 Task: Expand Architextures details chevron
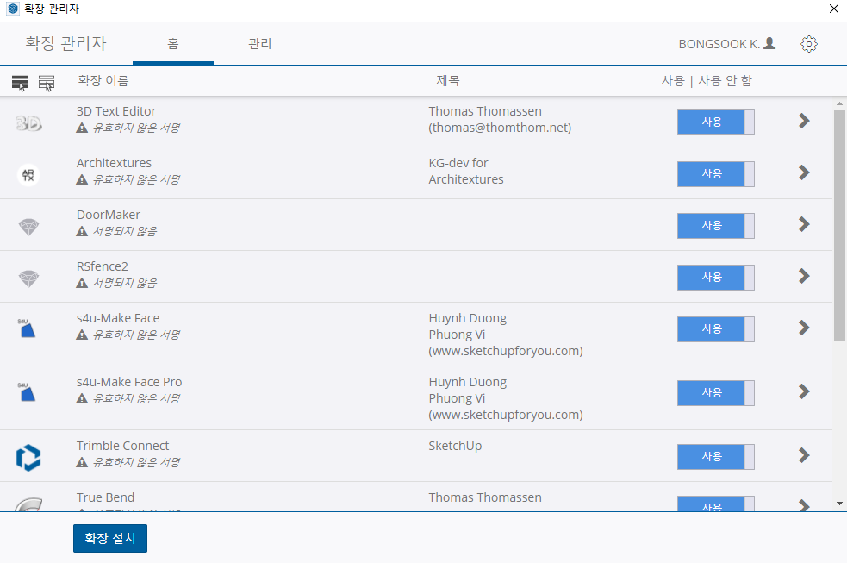pyautogui.click(x=804, y=172)
